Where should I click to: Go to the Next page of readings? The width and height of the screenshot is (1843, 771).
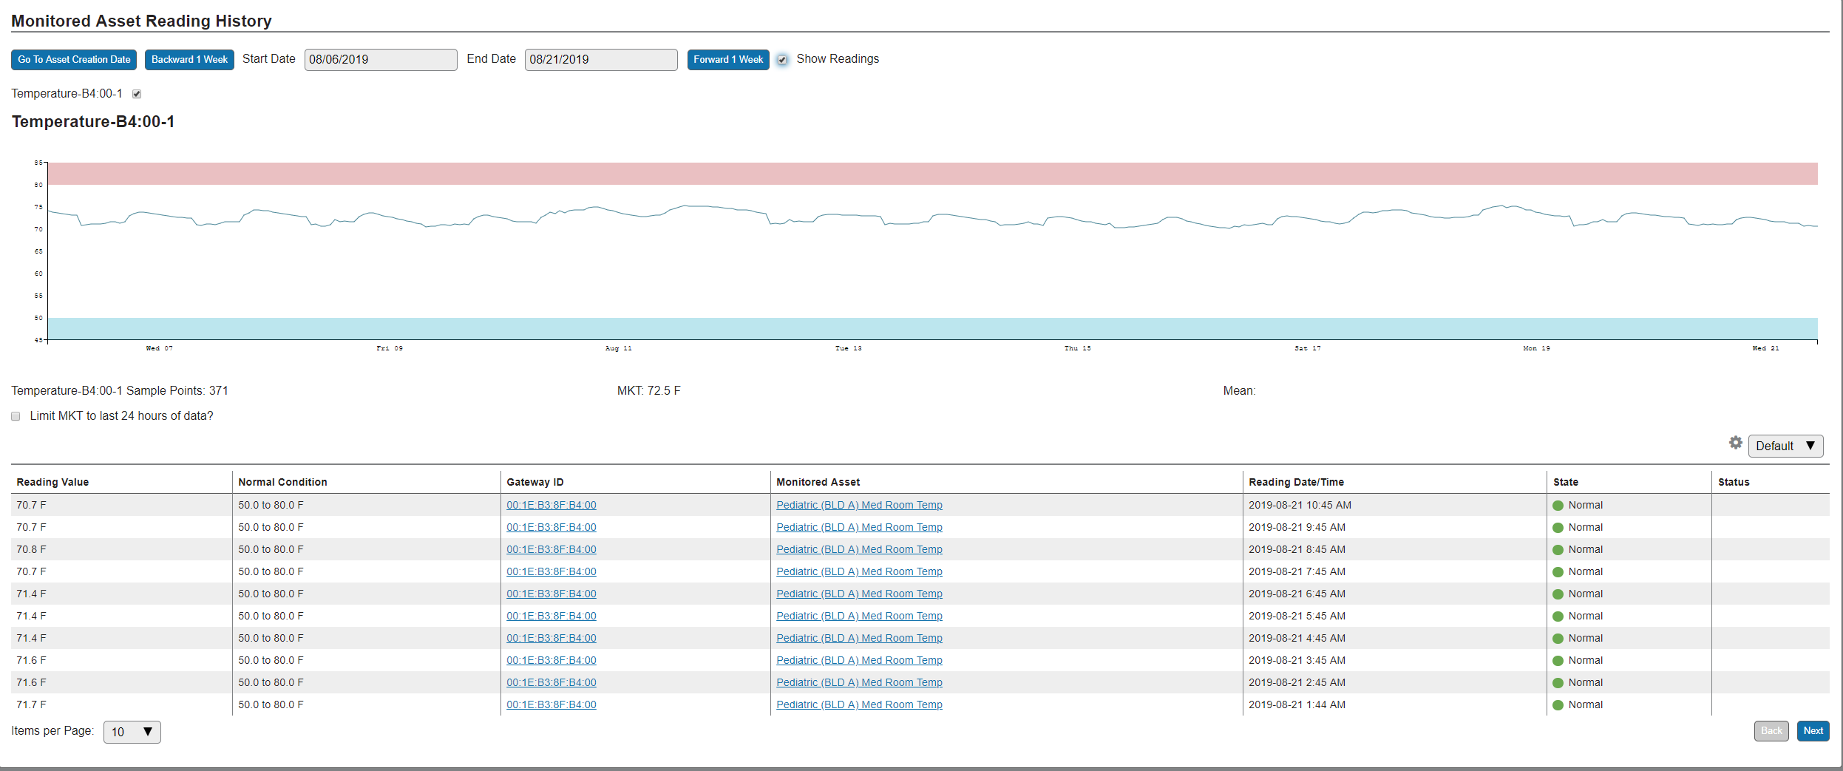point(1813,731)
